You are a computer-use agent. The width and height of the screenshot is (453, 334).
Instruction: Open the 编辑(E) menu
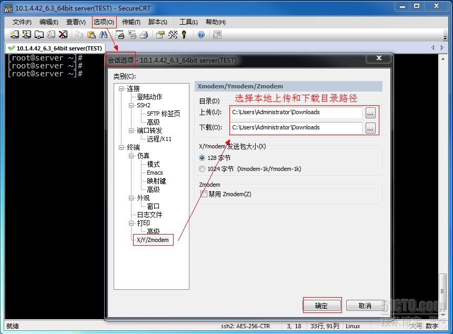(x=49, y=22)
